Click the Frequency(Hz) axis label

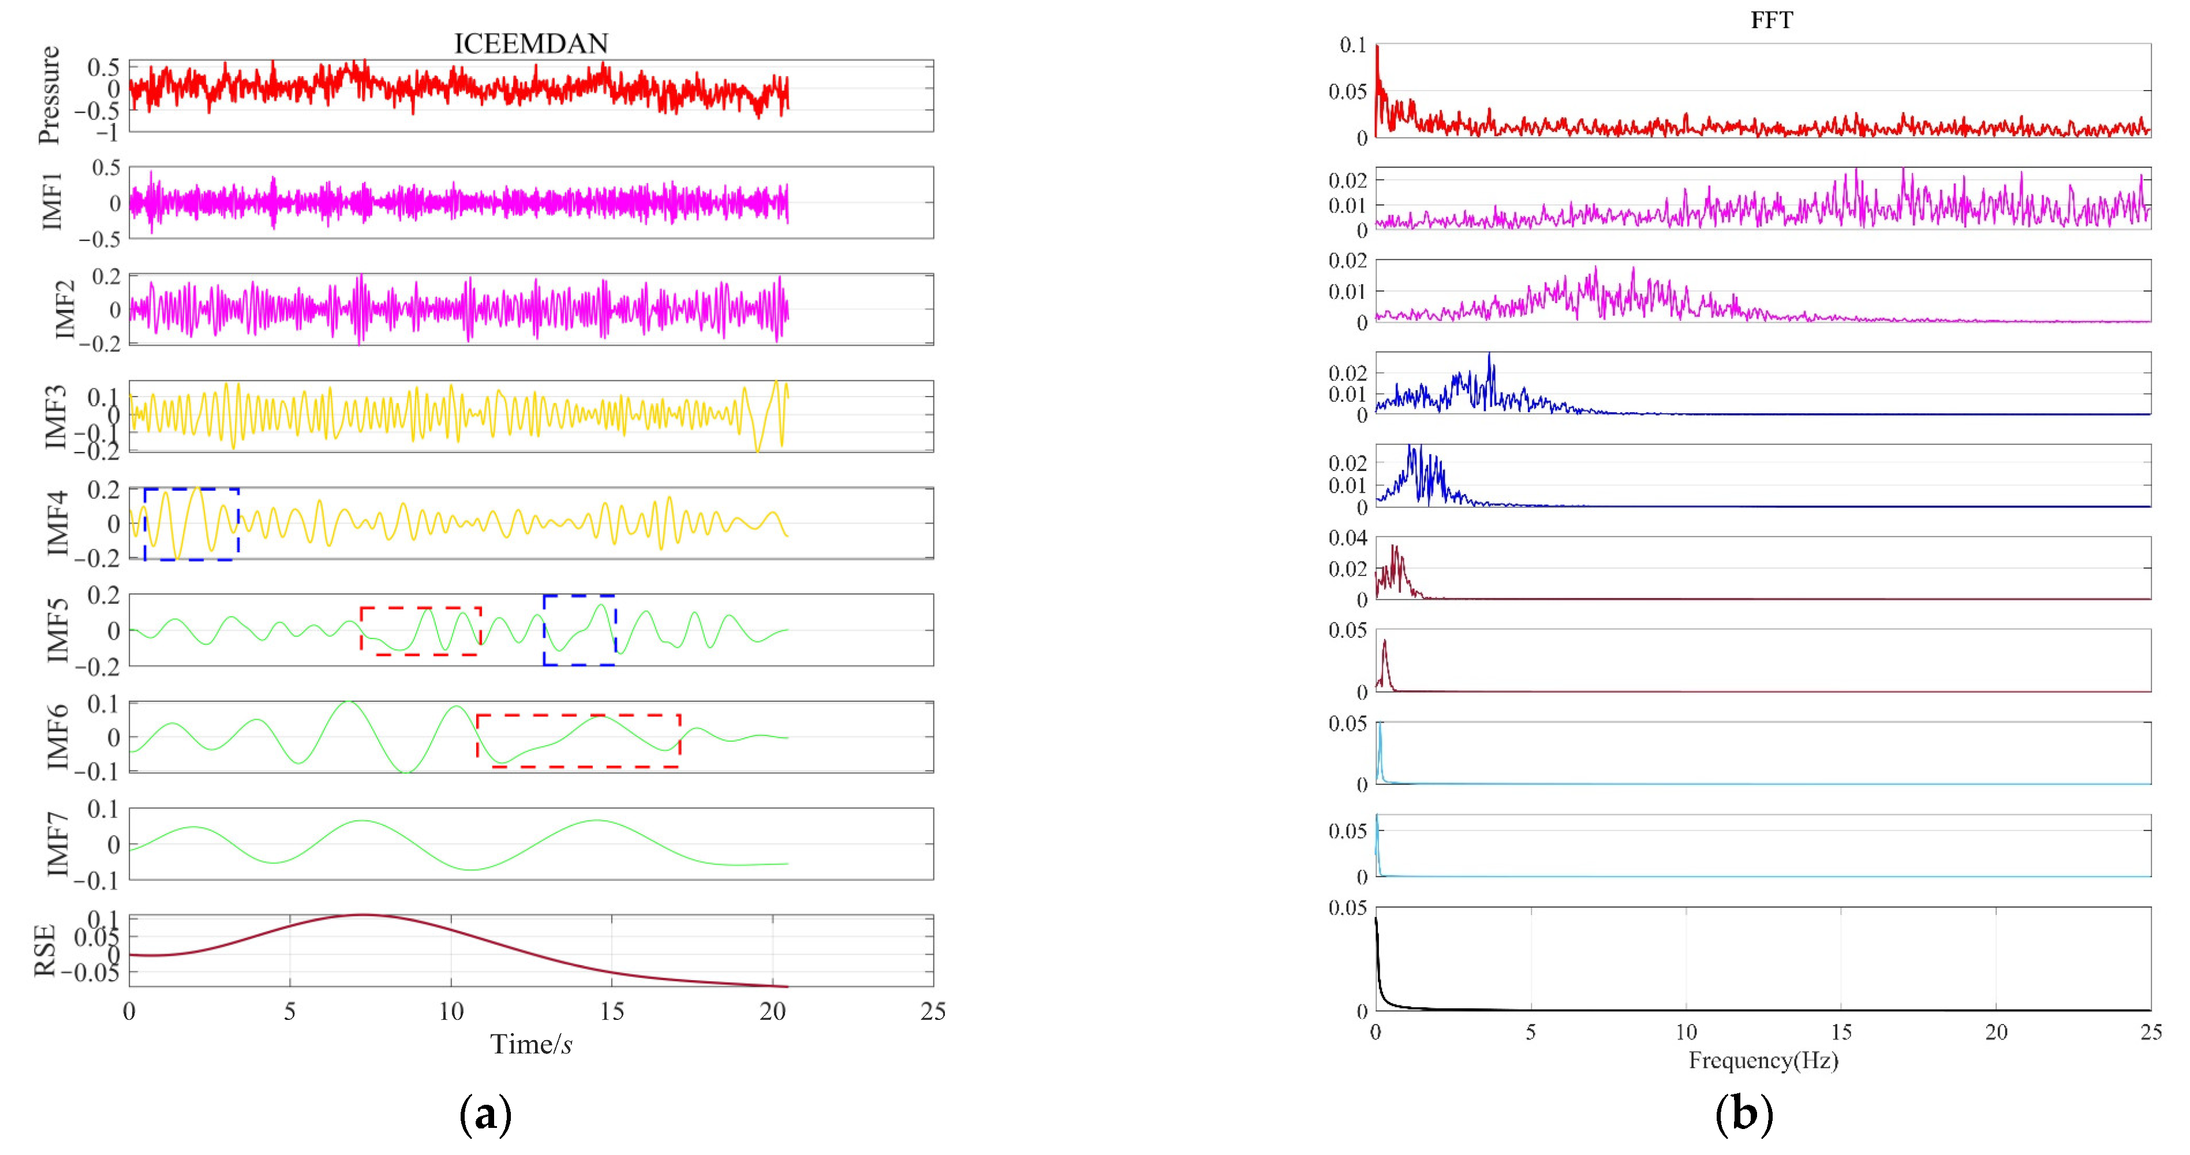click(1763, 1061)
